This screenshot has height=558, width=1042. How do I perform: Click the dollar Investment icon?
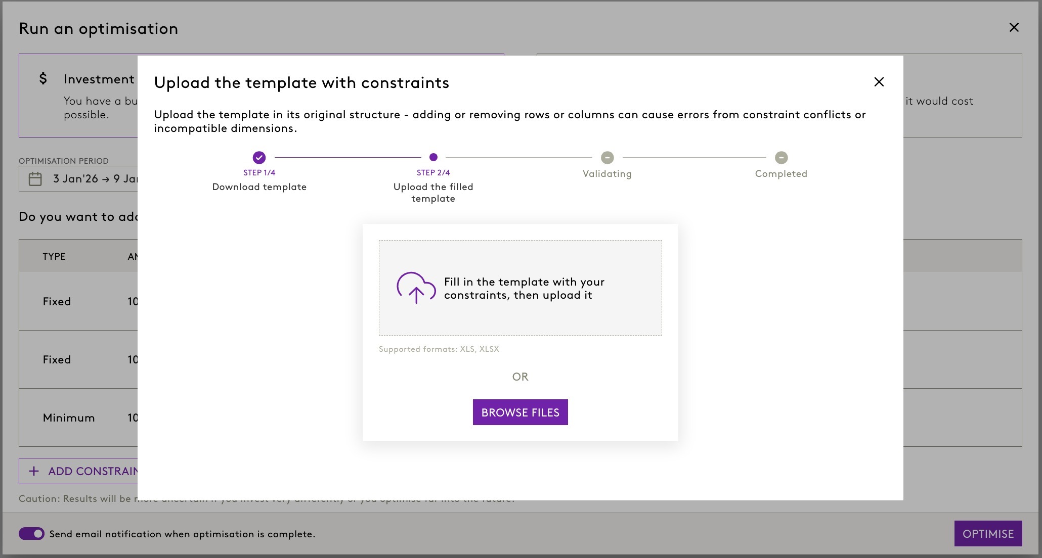pos(44,79)
